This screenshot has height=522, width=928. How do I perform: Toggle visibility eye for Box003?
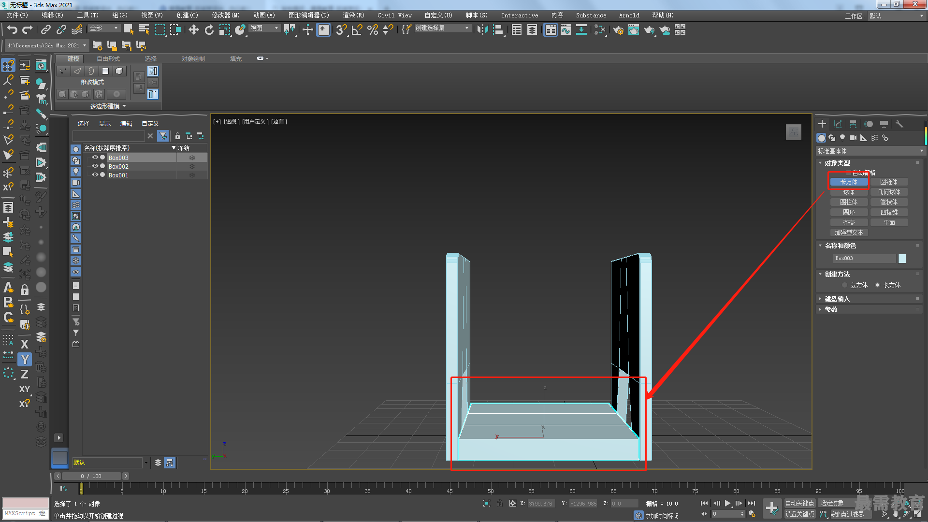(x=95, y=158)
